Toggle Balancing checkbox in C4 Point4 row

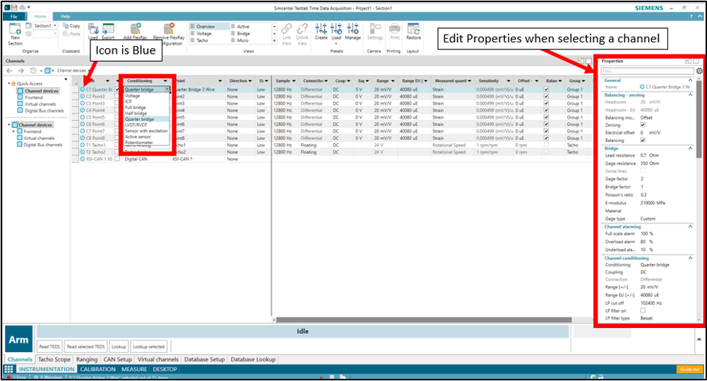(x=547, y=110)
